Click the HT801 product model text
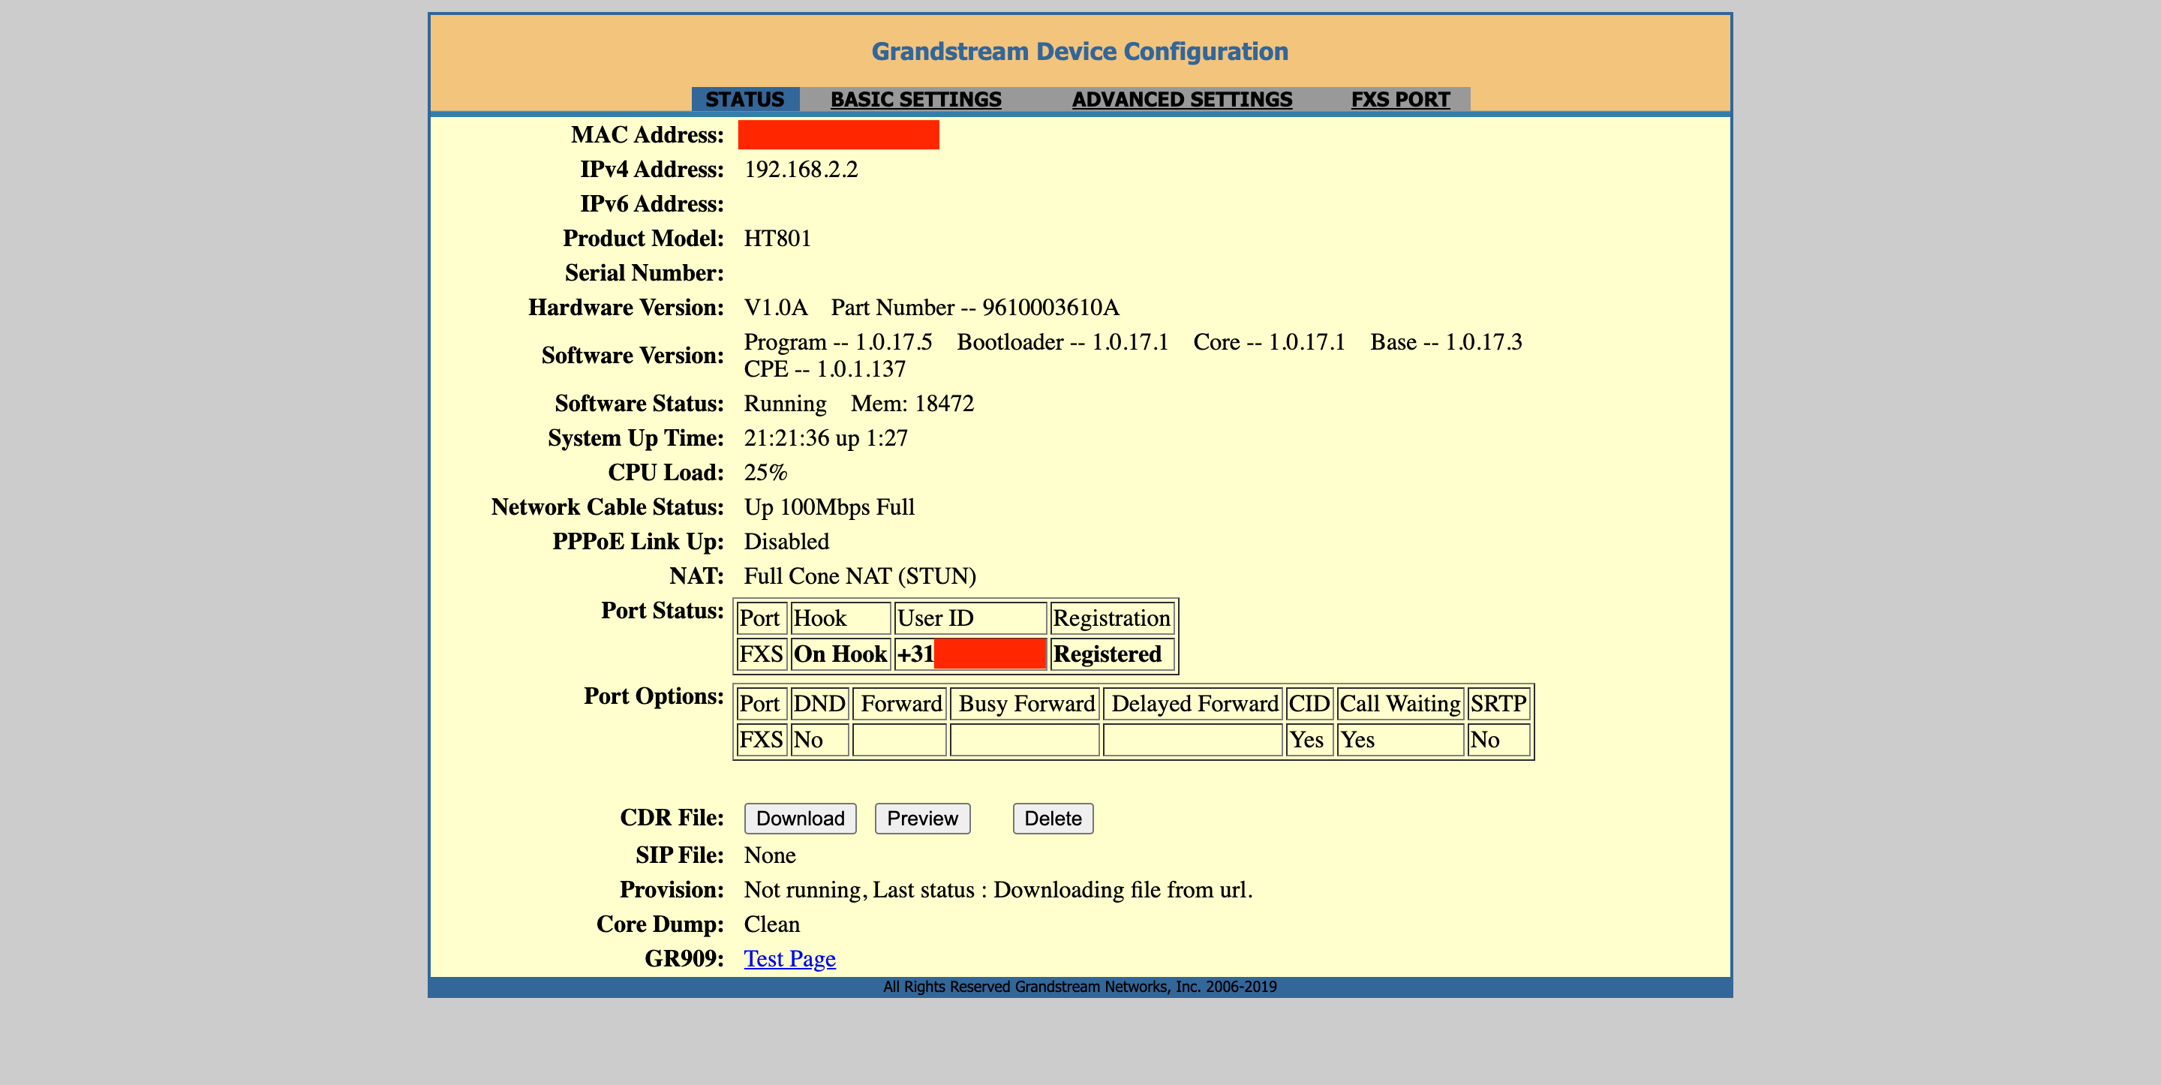Screen dimensions: 2161x1085 pyautogui.click(x=777, y=239)
